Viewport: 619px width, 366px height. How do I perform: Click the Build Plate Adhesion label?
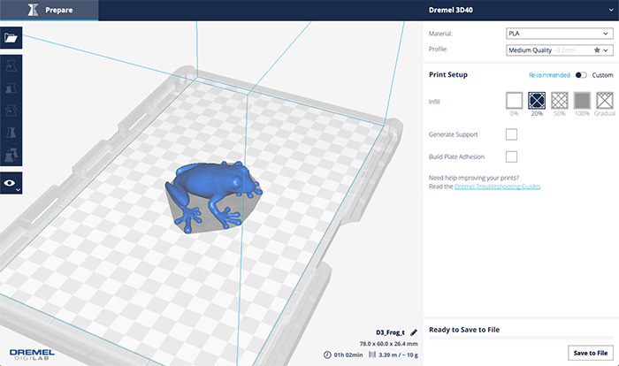[x=456, y=156]
